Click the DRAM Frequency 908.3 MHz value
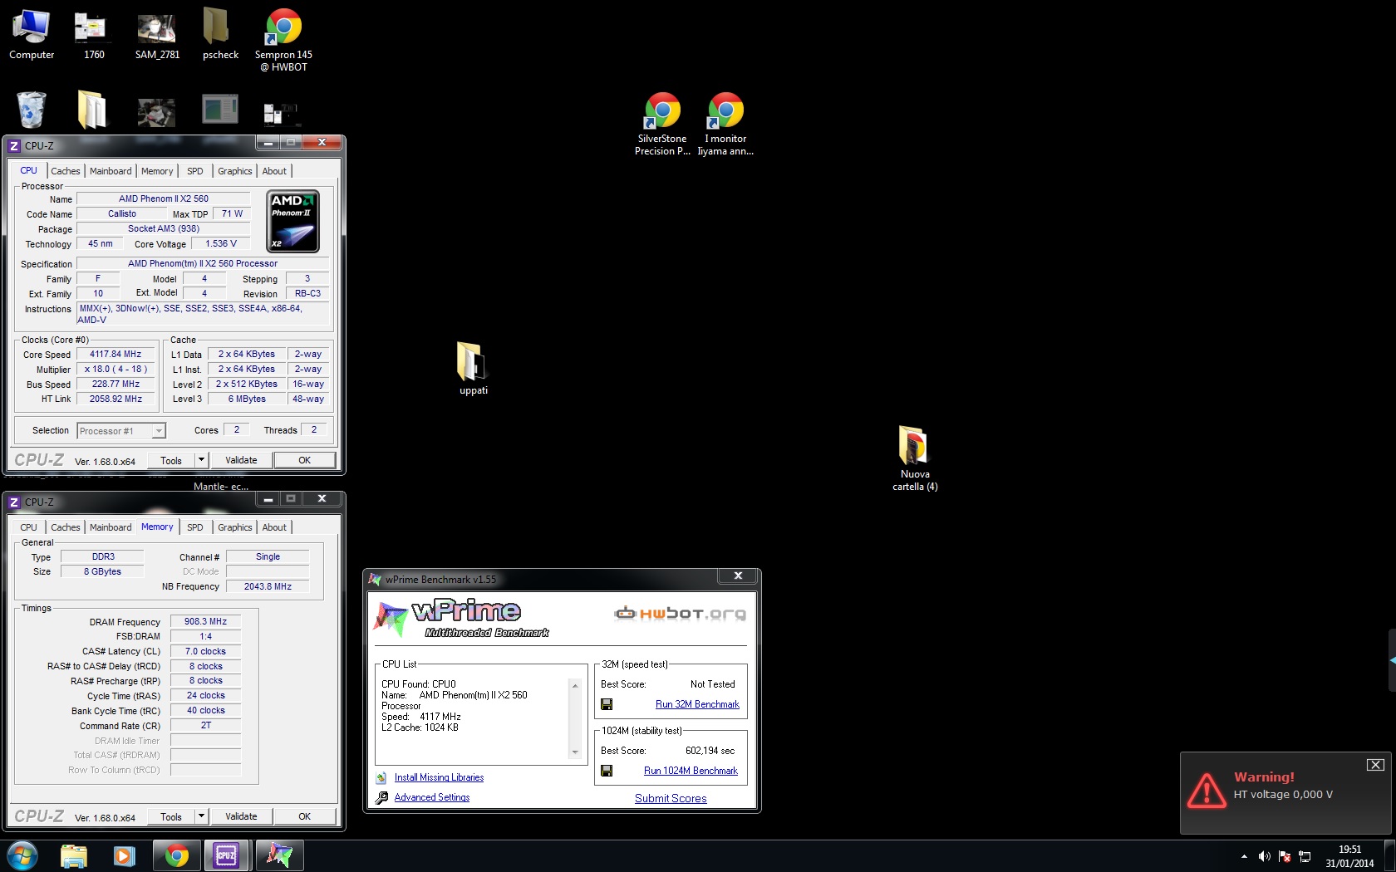Image resolution: width=1396 pixels, height=872 pixels. [x=205, y=621]
